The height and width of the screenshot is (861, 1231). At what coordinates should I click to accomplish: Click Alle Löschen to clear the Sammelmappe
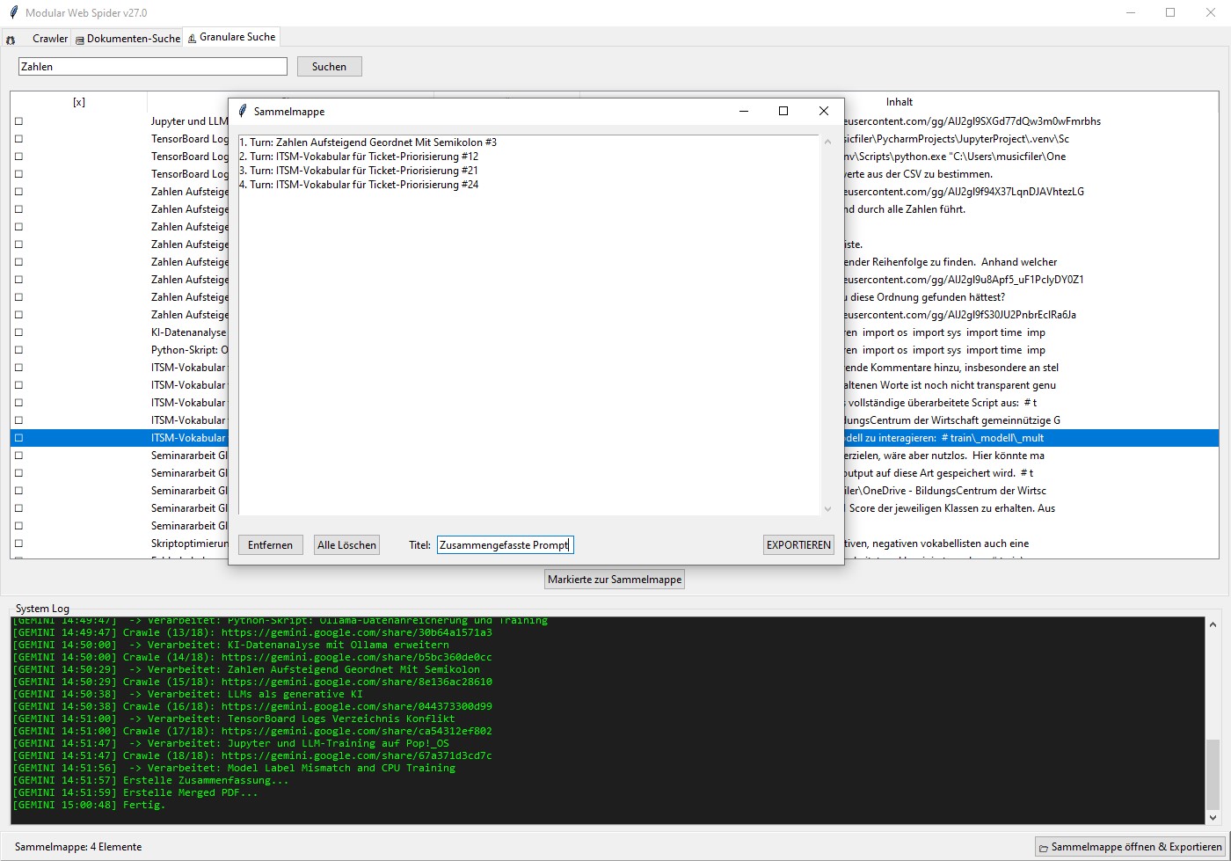(346, 544)
